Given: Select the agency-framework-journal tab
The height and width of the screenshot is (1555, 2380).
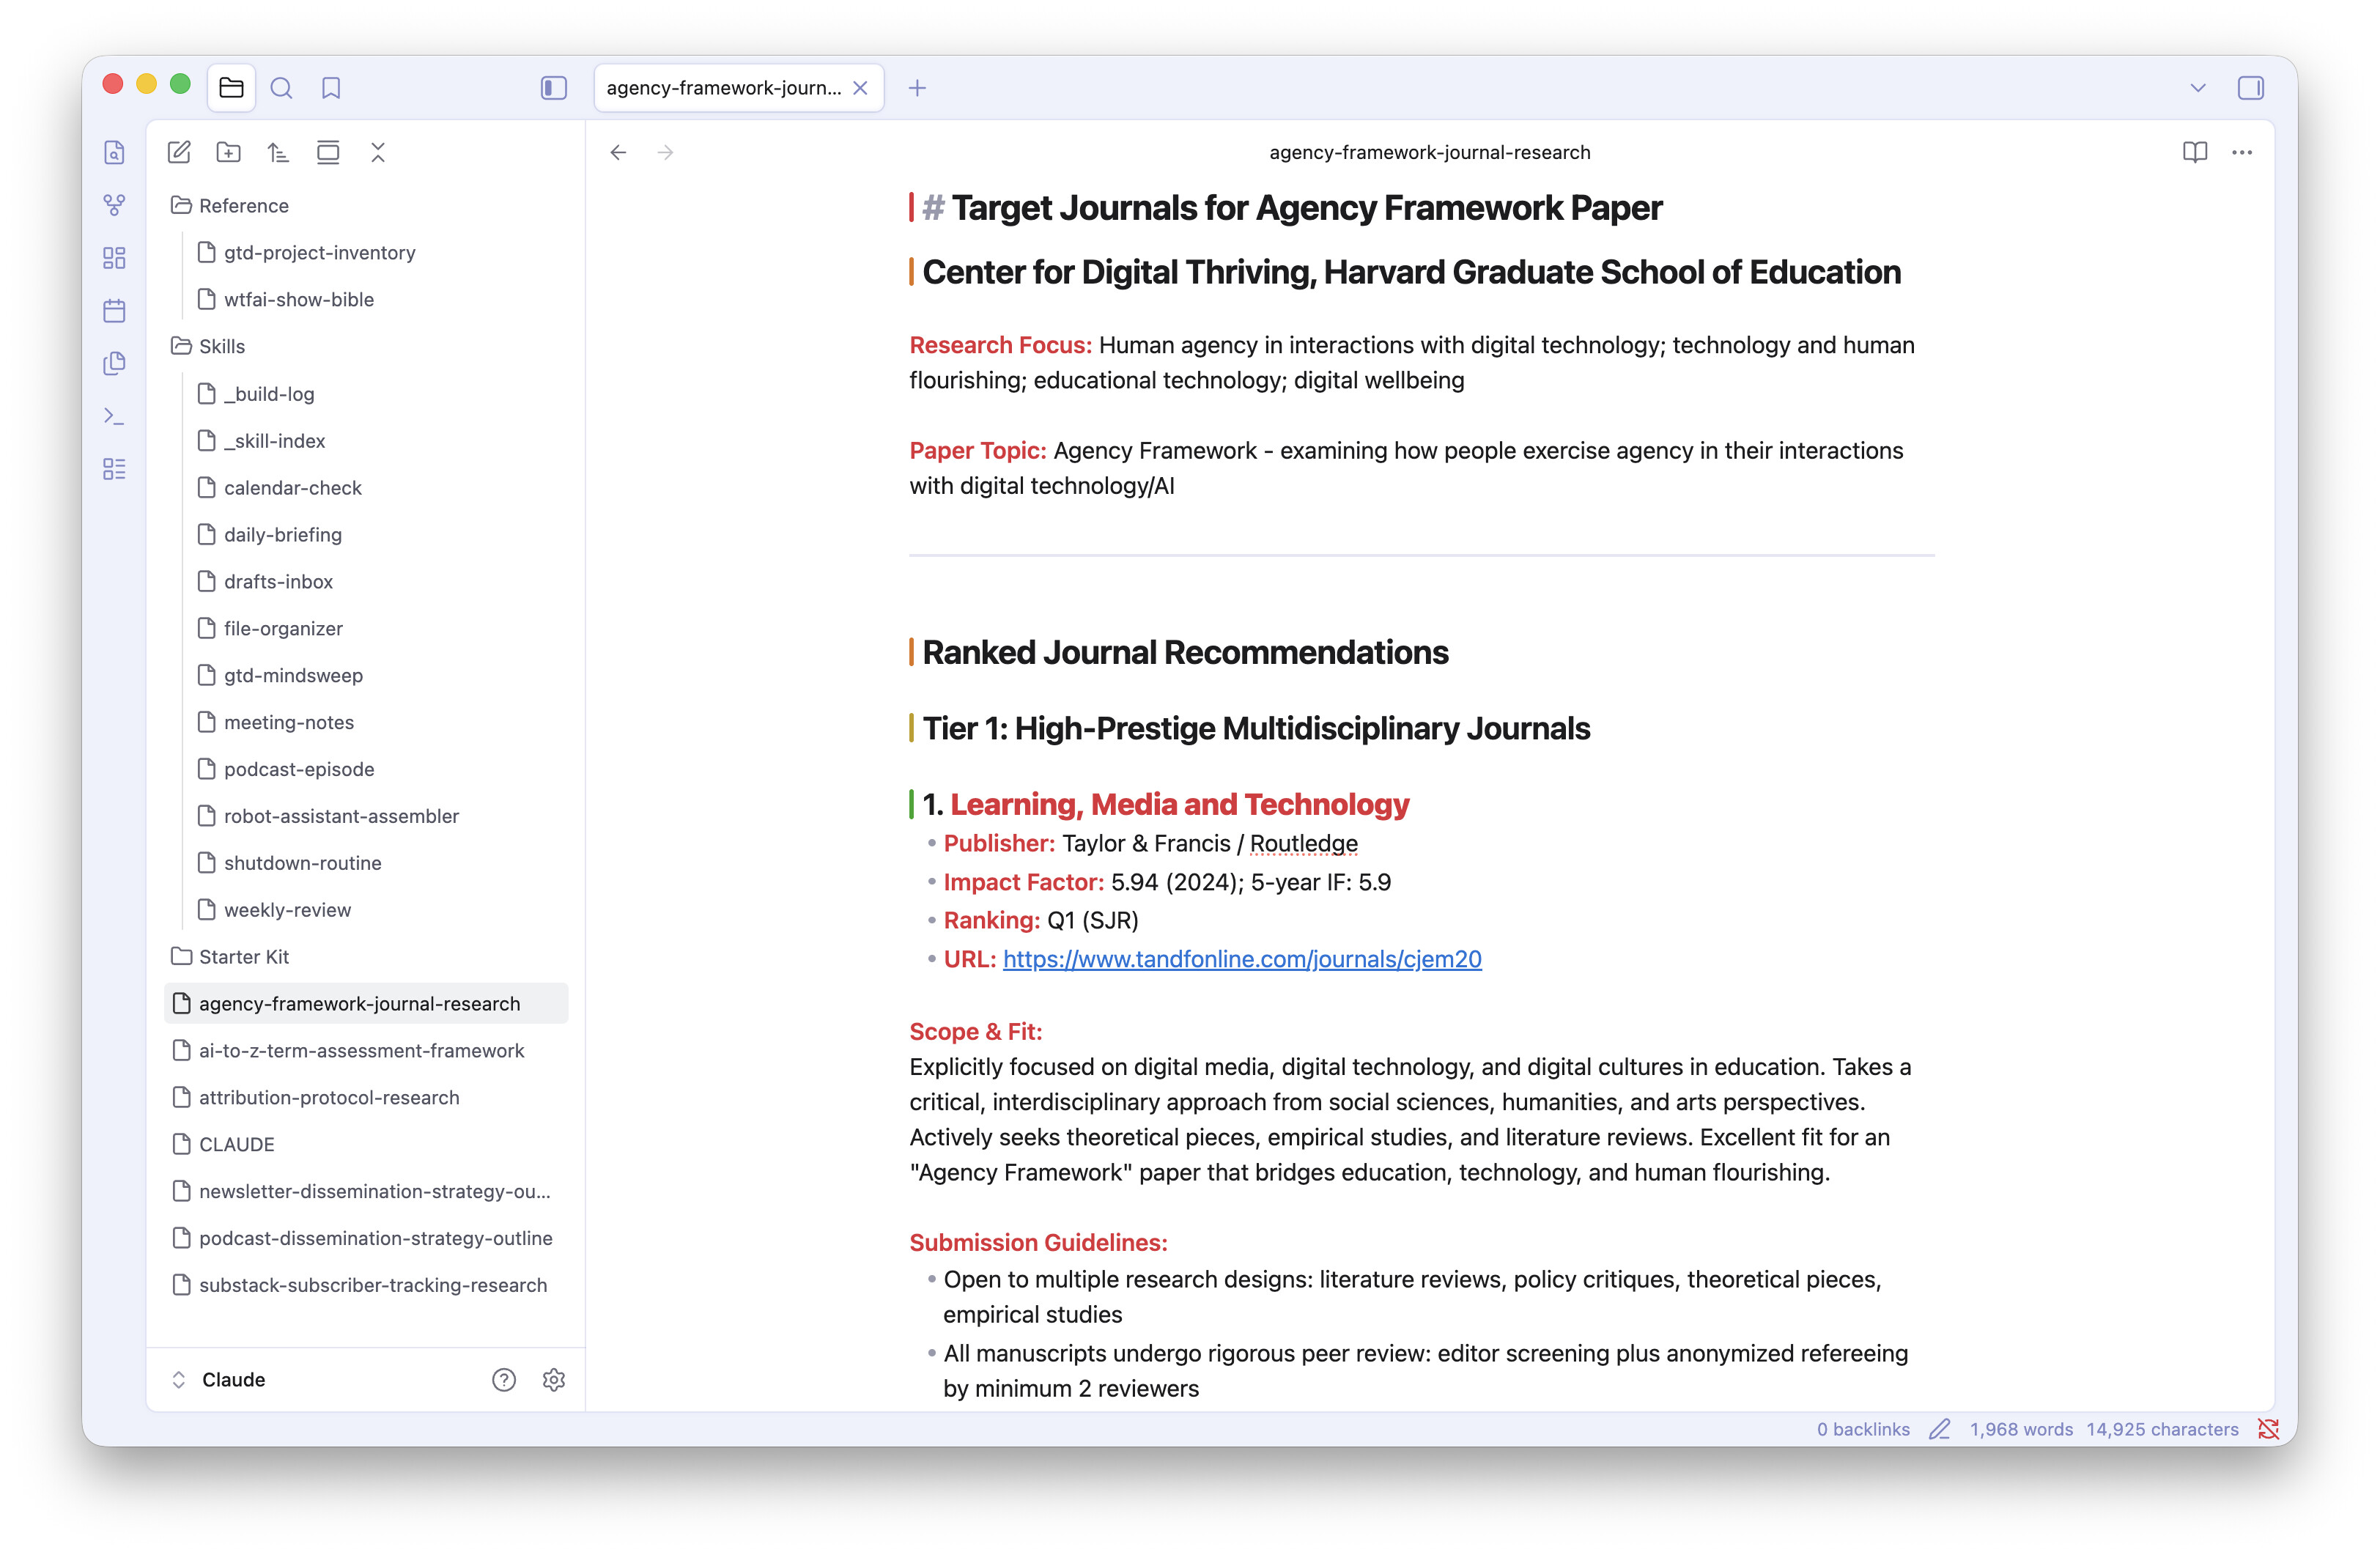Looking at the screenshot, I should pos(723,88).
